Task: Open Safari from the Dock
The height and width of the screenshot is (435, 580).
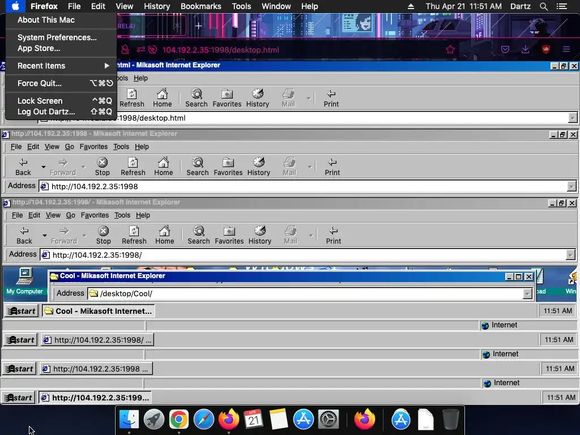Action: point(204,420)
